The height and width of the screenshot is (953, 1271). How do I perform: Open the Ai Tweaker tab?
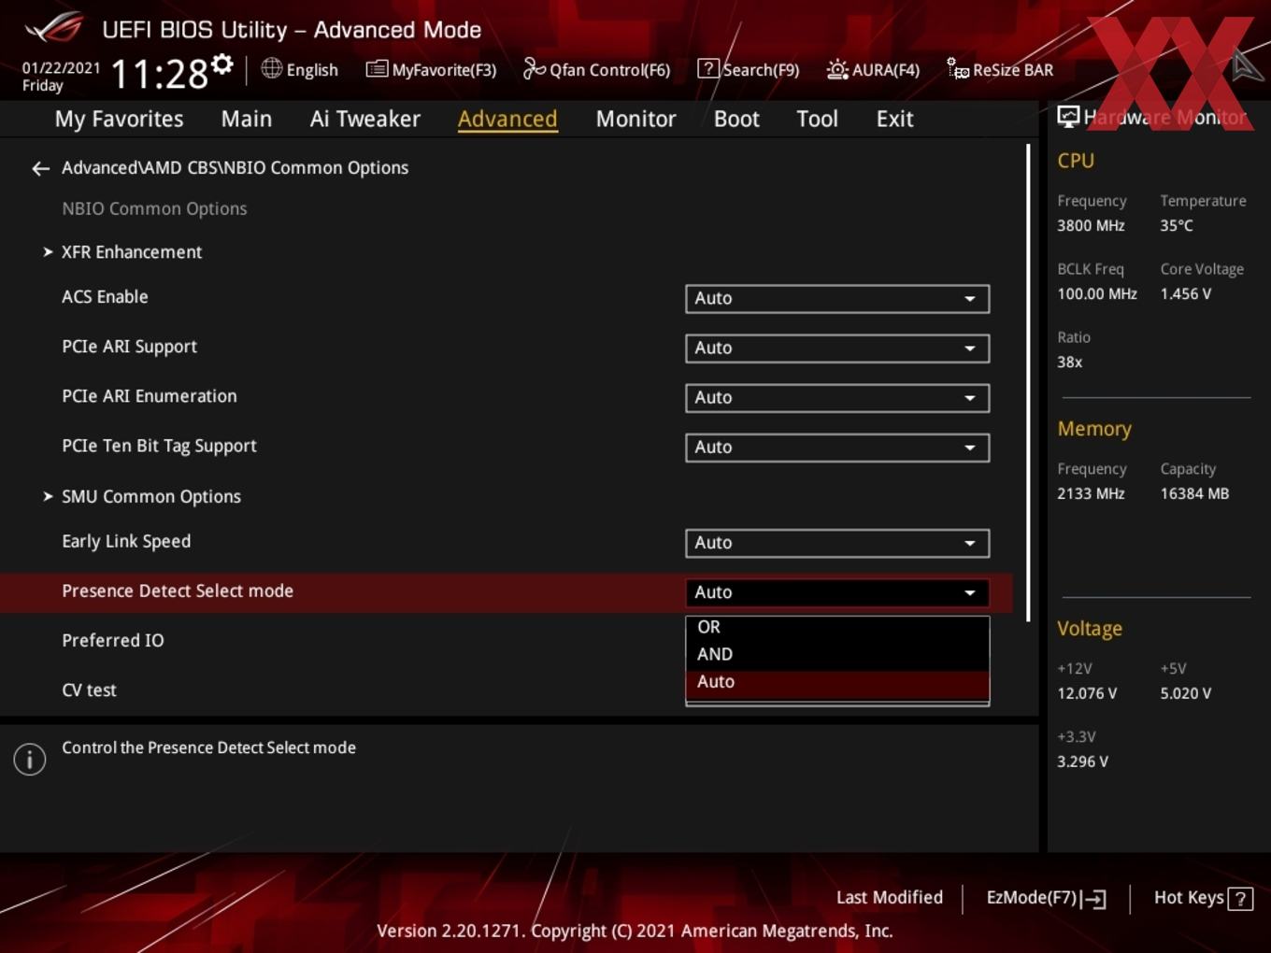point(365,119)
